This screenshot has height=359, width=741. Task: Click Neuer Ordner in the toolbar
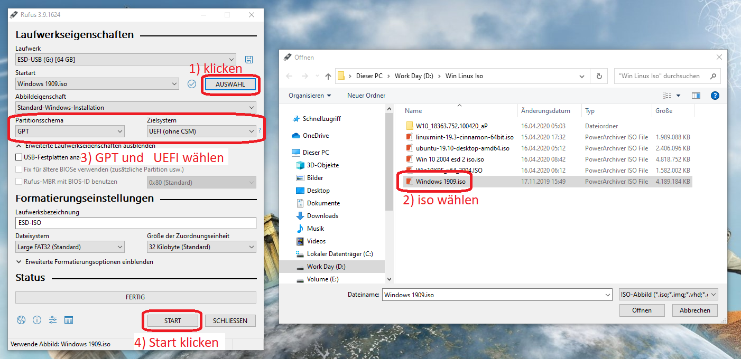tap(366, 96)
